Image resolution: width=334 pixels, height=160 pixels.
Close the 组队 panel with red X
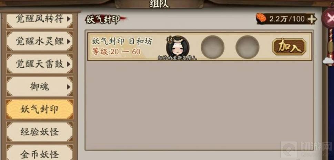[329, 18]
